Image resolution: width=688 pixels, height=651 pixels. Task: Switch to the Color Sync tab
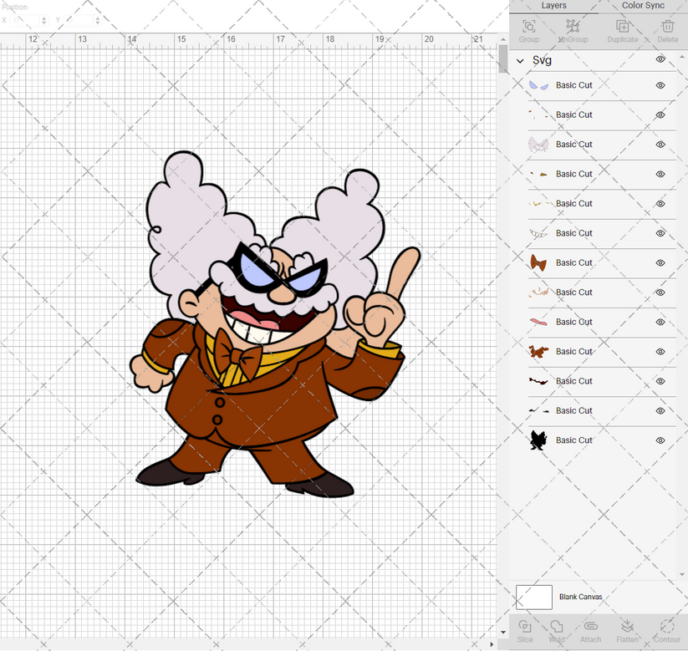643,6
